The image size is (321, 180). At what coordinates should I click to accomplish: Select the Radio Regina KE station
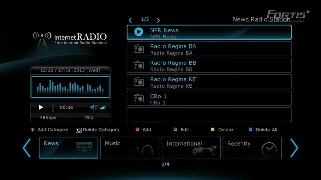click(x=209, y=82)
